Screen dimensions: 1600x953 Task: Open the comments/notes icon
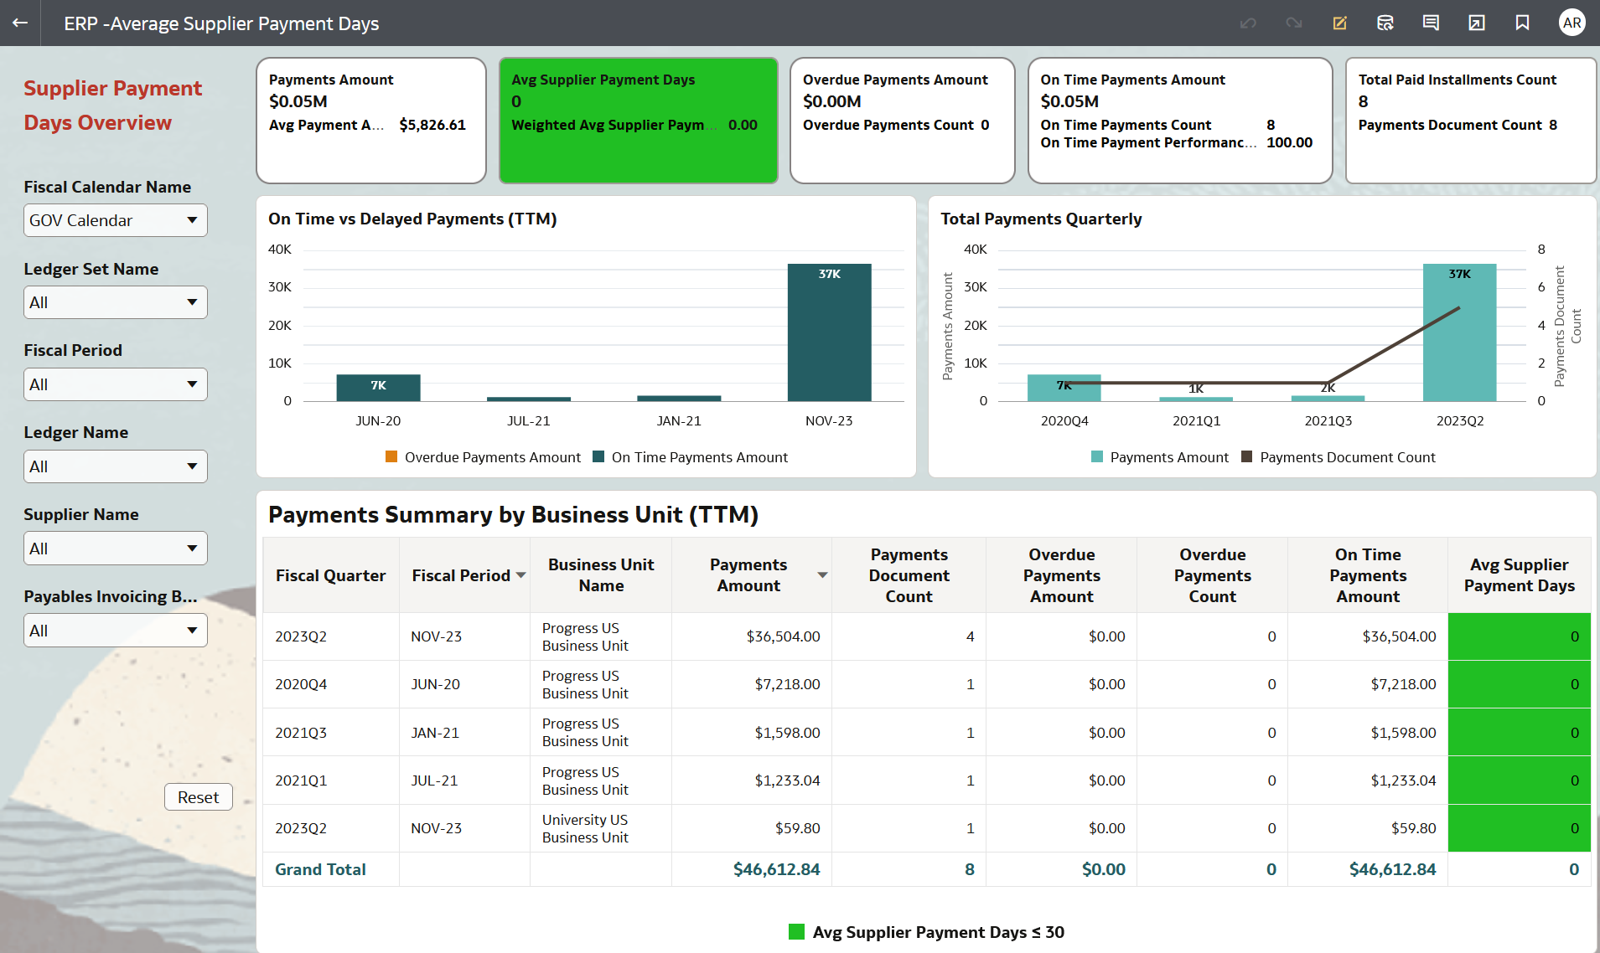pos(1431,23)
